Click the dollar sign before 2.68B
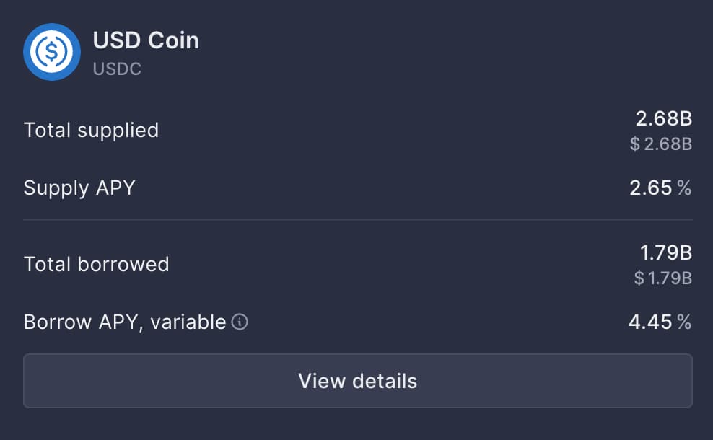713x440 pixels. pos(635,144)
